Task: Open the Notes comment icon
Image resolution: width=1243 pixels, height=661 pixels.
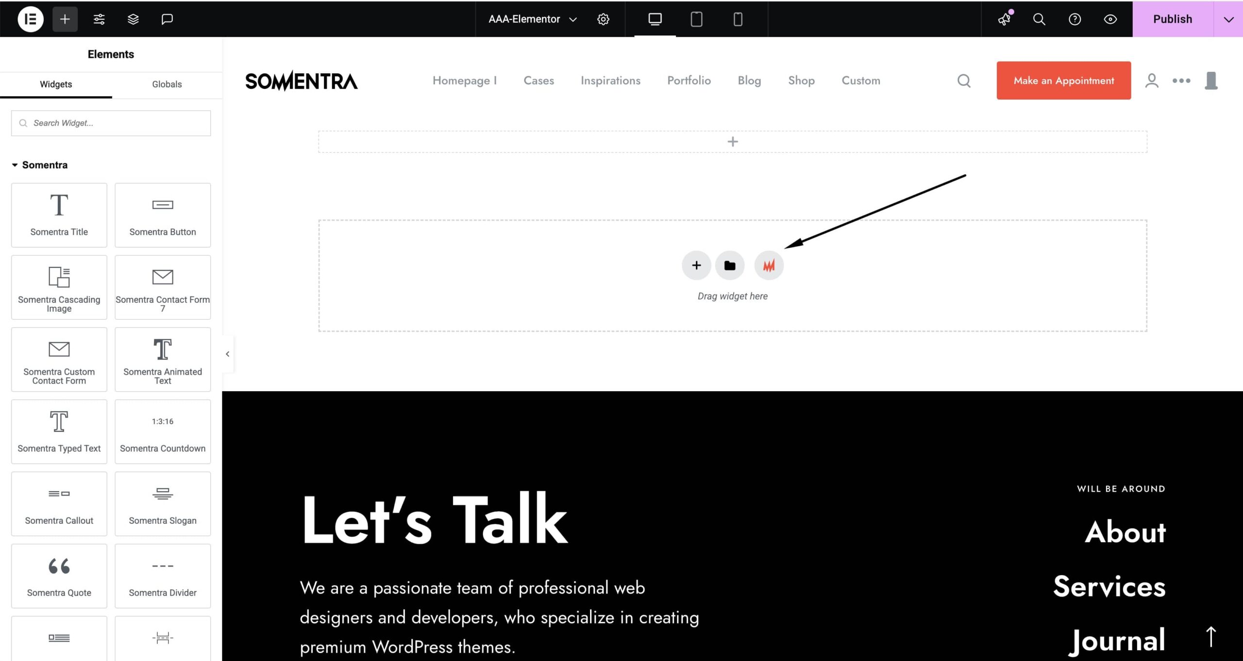Action: pos(167,19)
